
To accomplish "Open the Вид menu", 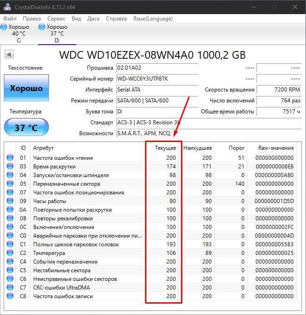I will coord(76,19).
